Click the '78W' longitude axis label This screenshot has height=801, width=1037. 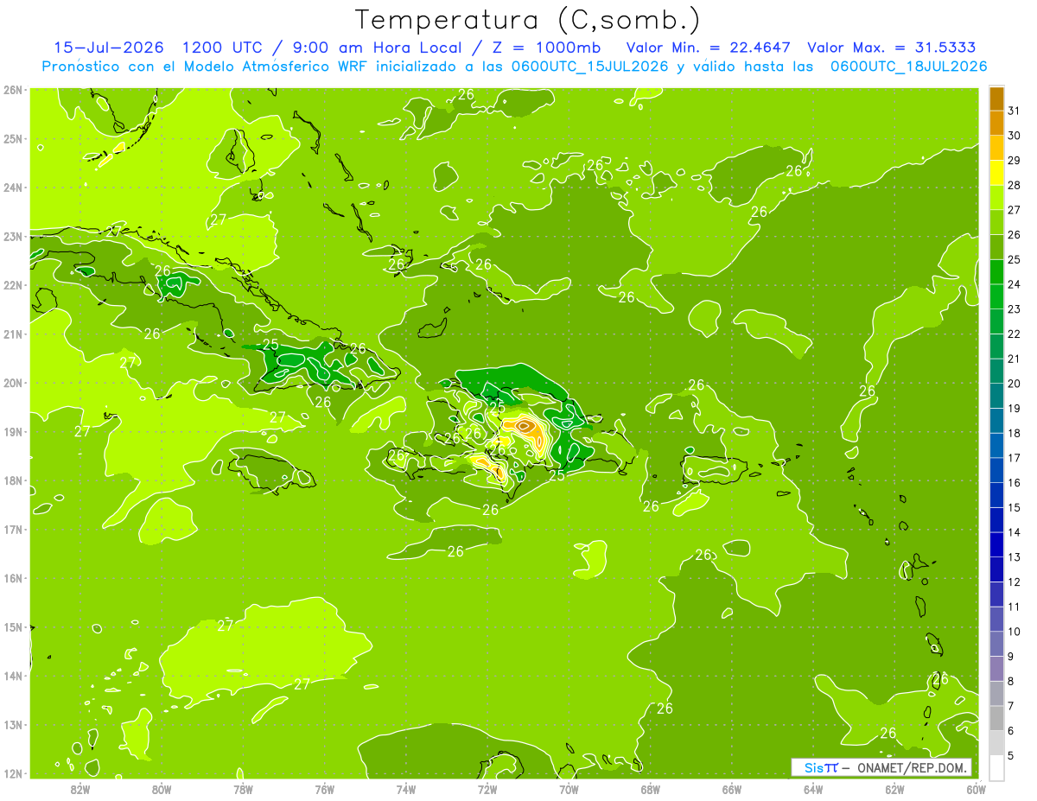pyautogui.click(x=243, y=788)
